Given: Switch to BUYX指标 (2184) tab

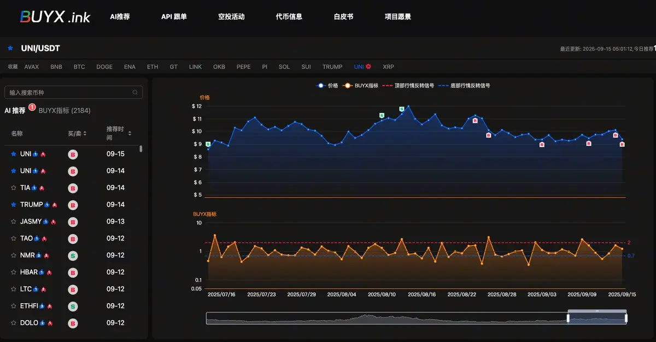Looking at the screenshot, I should [x=65, y=110].
